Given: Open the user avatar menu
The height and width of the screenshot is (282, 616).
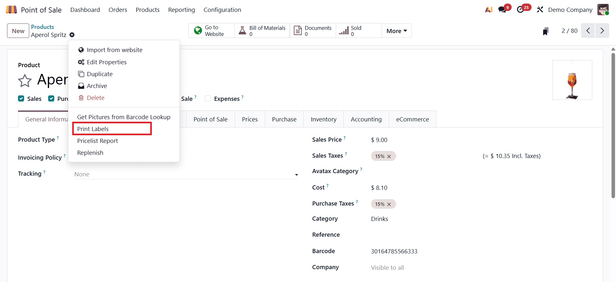Looking at the screenshot, I should click(x=603, y=10).
